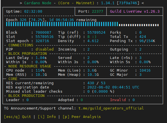The image size is (167, 123).
Task: Select Total Tx value 424
Action: tap(143, 37)
